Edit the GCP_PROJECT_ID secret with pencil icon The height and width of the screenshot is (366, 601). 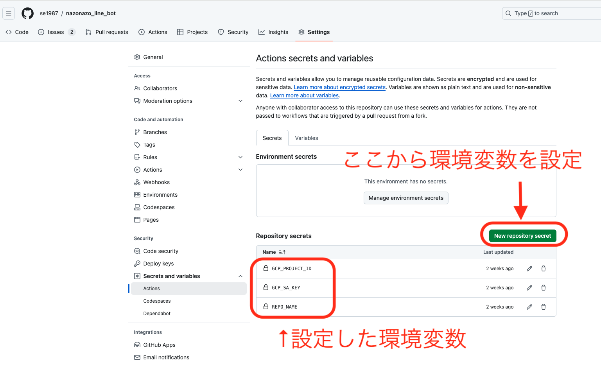[529, 269]
